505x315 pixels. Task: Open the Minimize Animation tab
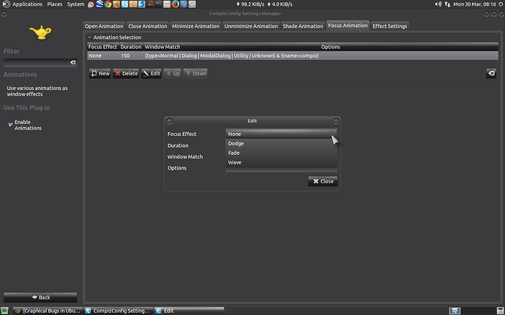point(195,26)
